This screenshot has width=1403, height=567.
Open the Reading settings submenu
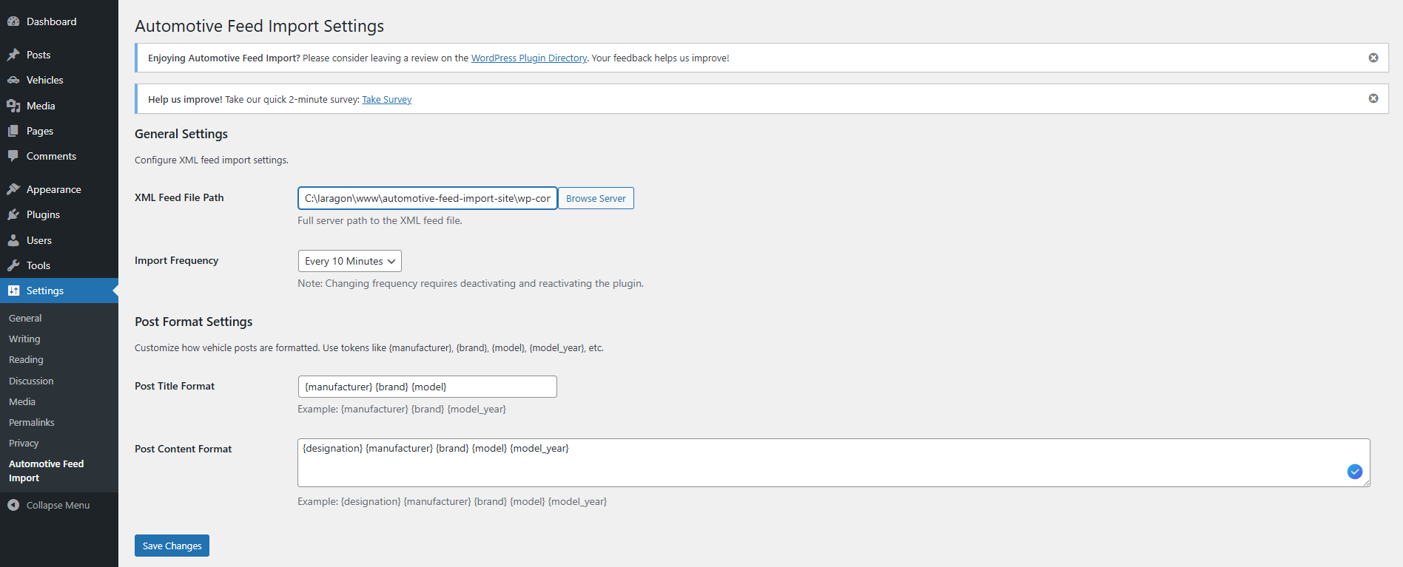(x=26, y=359)
